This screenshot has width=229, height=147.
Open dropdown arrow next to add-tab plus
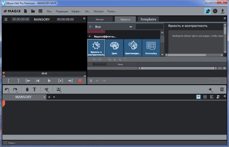pyautogui.click(x=54, y=97)
